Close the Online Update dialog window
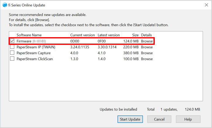The image size is (212, 128). [x=206, y=5]
